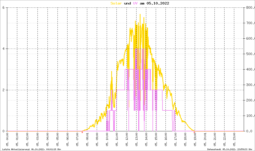Click the date "05.10.2022" in the chart title
This screenshot has width=255, height=151.
pyautogui.click(x=158, y=3)
